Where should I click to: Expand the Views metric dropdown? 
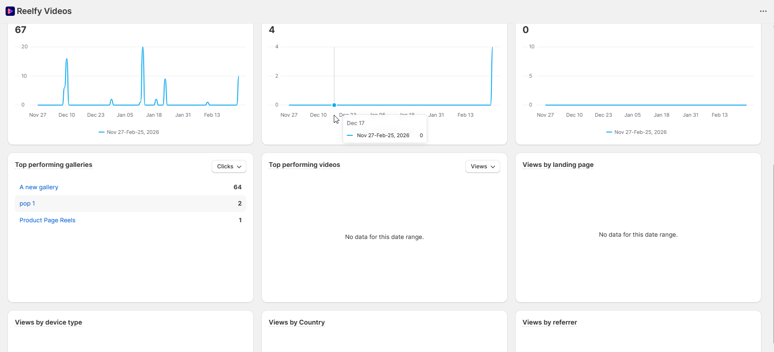[x=483, y=166]
